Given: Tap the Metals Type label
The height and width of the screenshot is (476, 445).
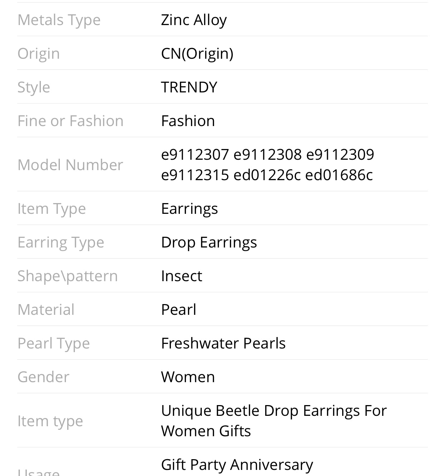Looking at the screenshot, I should [x=59, y=20].
